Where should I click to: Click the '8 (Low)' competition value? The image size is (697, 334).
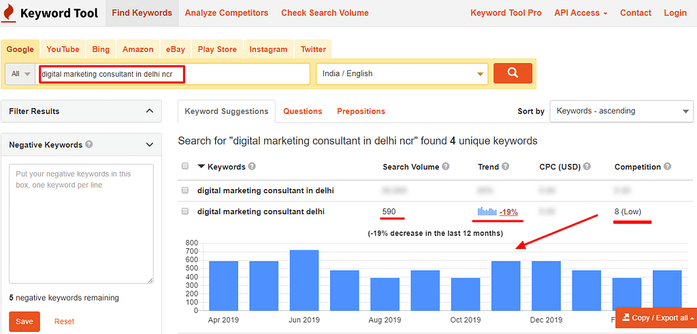(628, 212)
